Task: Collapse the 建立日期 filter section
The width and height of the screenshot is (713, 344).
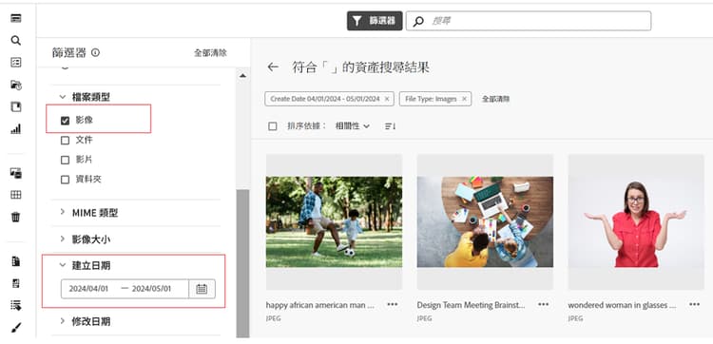Action: [63, 265]
